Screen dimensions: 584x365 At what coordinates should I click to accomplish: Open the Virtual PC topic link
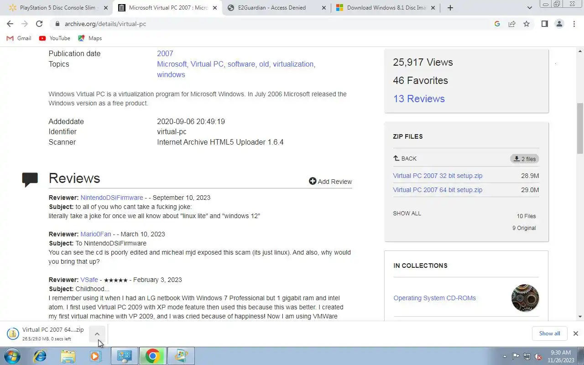[x=207, y=64]
